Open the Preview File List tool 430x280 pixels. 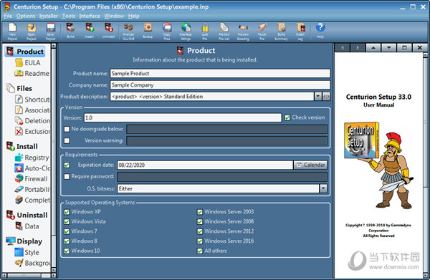pyautogui.click(x=224, y=32)
